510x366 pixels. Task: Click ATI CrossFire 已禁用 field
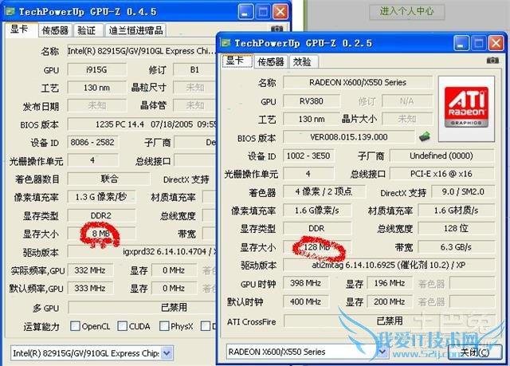[389, 321]
